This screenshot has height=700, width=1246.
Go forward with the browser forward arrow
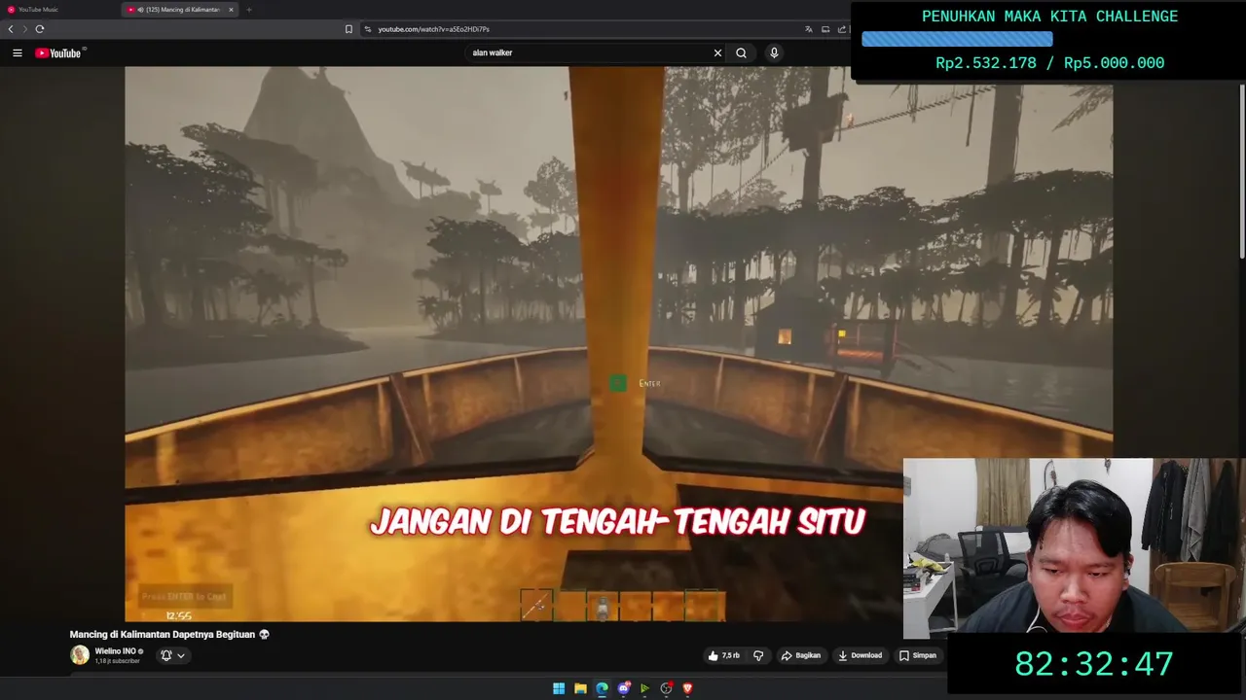[x=24, y=29]
